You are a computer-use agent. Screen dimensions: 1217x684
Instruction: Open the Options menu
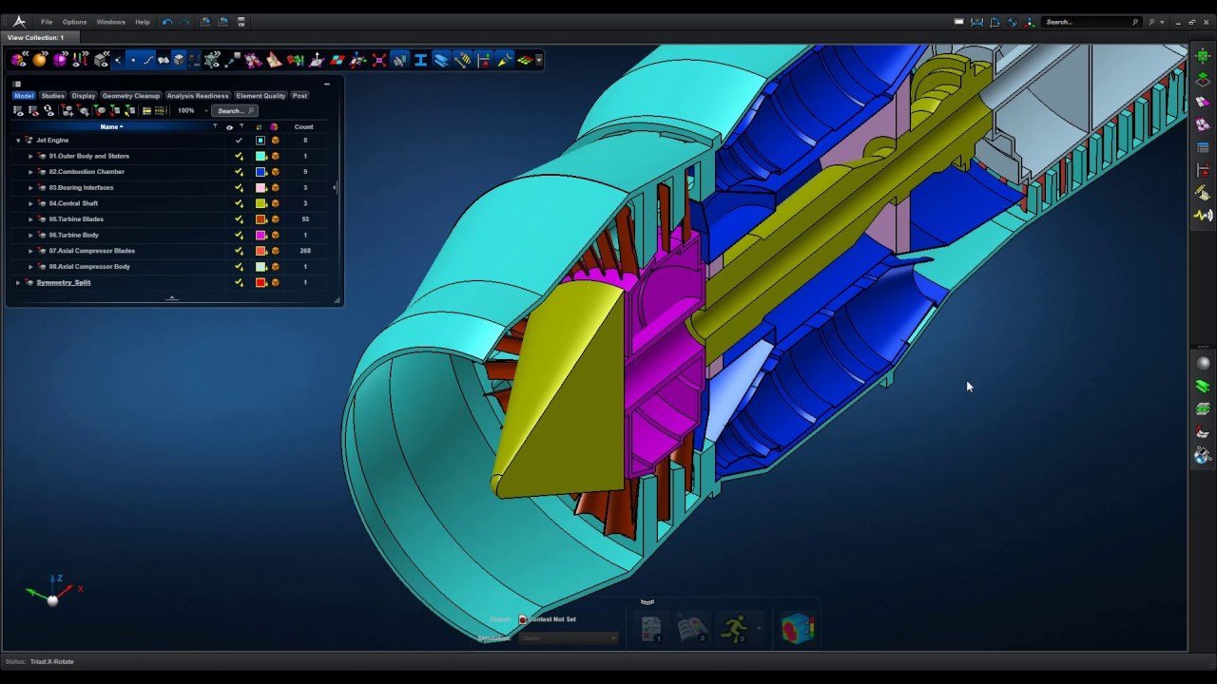(74, 22)
